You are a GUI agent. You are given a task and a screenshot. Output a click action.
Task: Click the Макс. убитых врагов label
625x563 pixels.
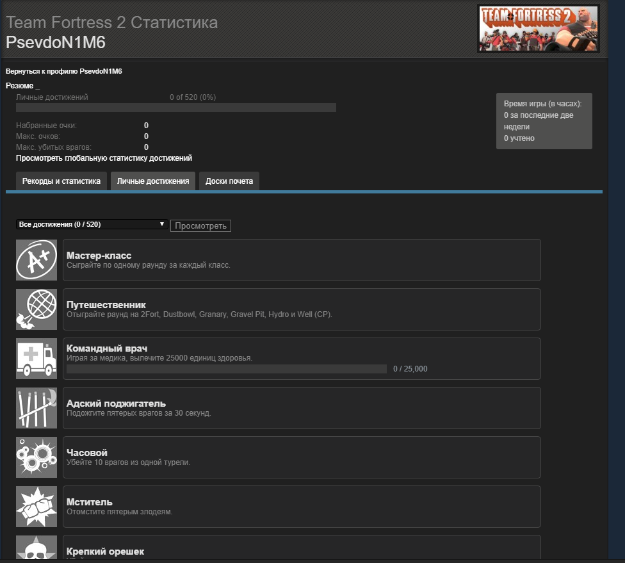(53, 147)
